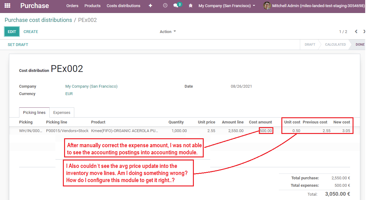Click the previous record arrow

356,31
